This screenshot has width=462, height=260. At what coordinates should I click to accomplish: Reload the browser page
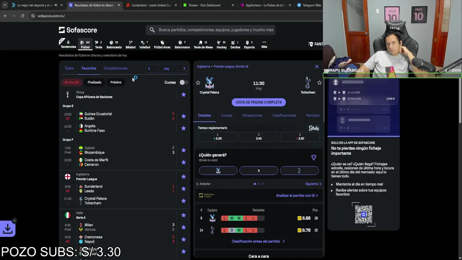22,16
